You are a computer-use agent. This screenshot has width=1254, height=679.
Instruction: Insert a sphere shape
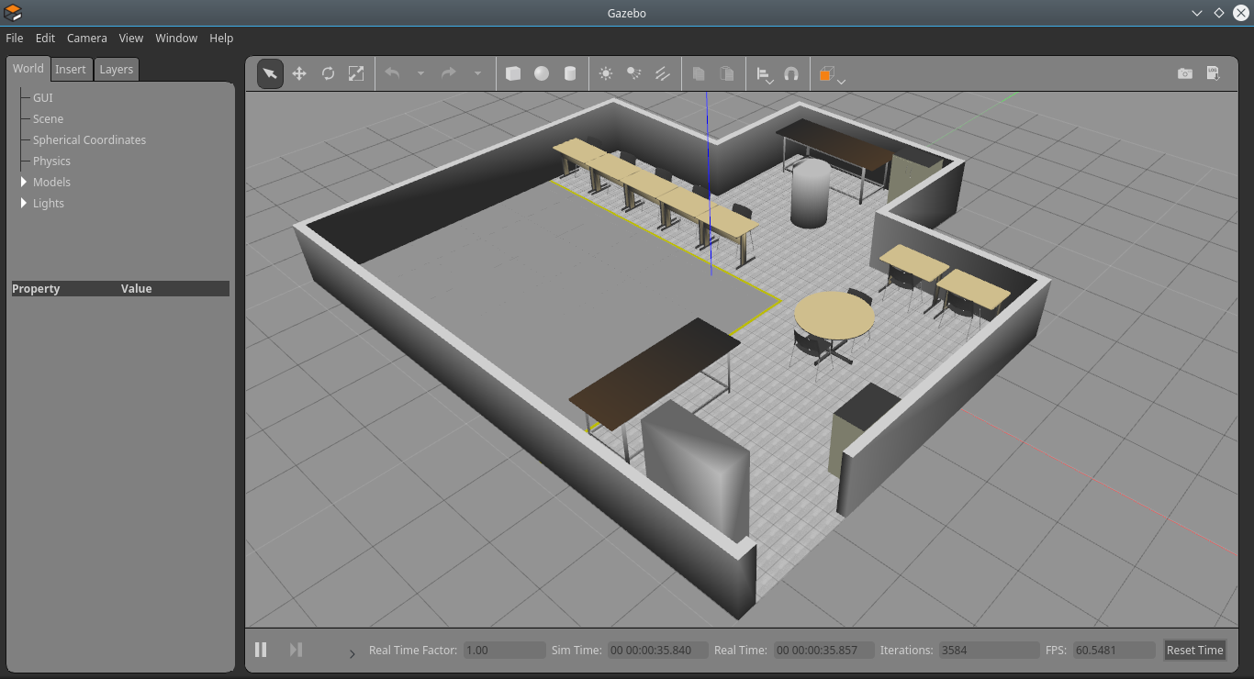[x=542, y=73]
